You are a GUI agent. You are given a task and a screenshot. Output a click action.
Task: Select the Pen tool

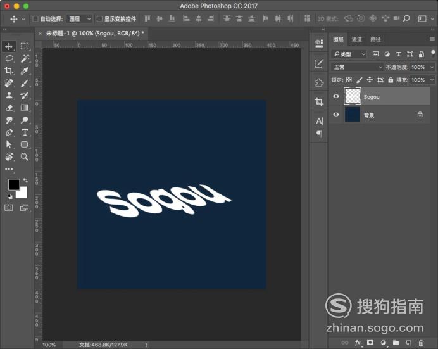(x=9, y=132)
